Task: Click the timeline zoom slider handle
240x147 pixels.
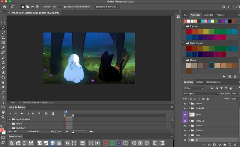Action: point(73,132)
